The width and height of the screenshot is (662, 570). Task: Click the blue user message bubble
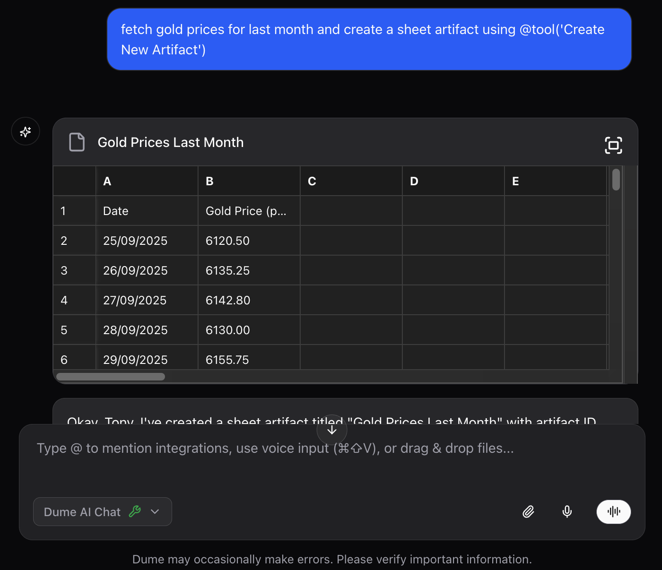pyautogui.click(x=369, y=39)
